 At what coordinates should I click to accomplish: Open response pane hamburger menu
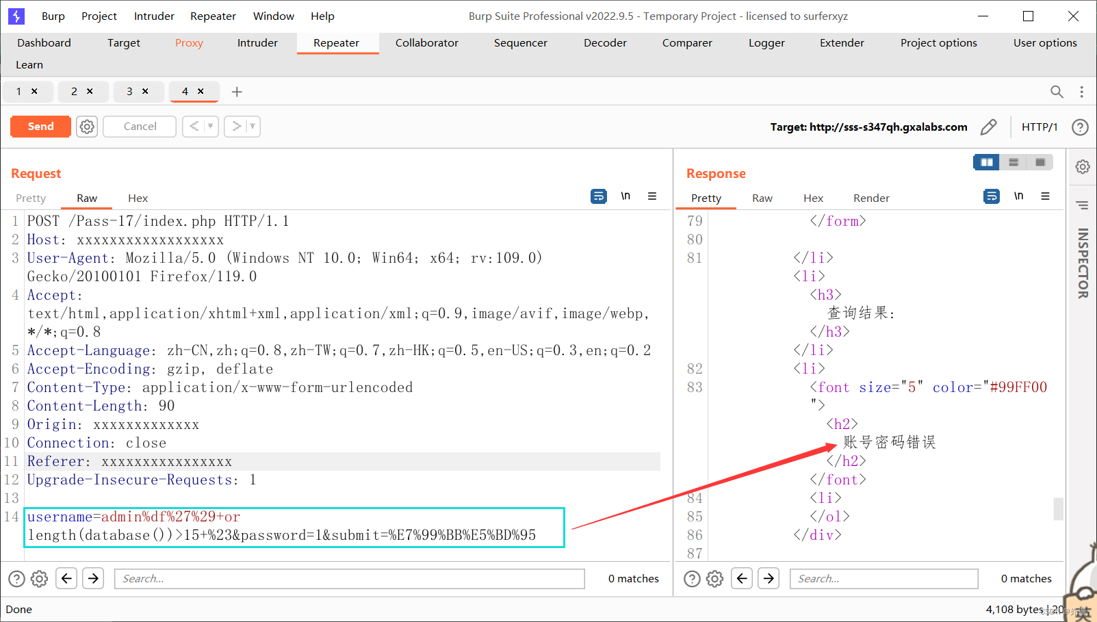coord(1045,196)
